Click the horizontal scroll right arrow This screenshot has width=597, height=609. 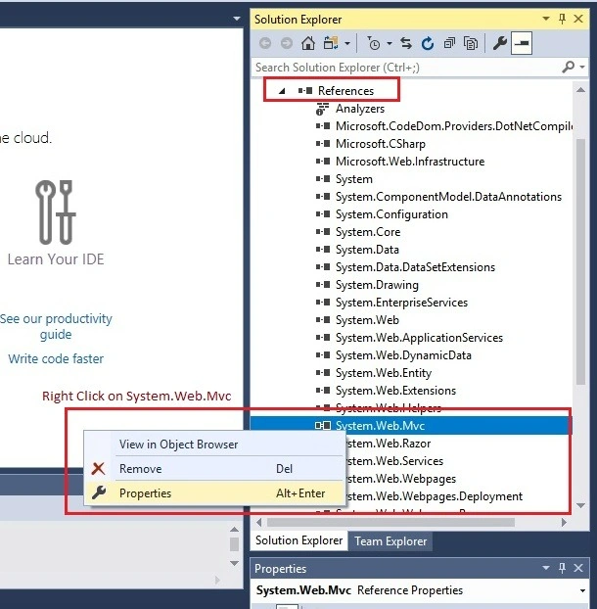564,523
